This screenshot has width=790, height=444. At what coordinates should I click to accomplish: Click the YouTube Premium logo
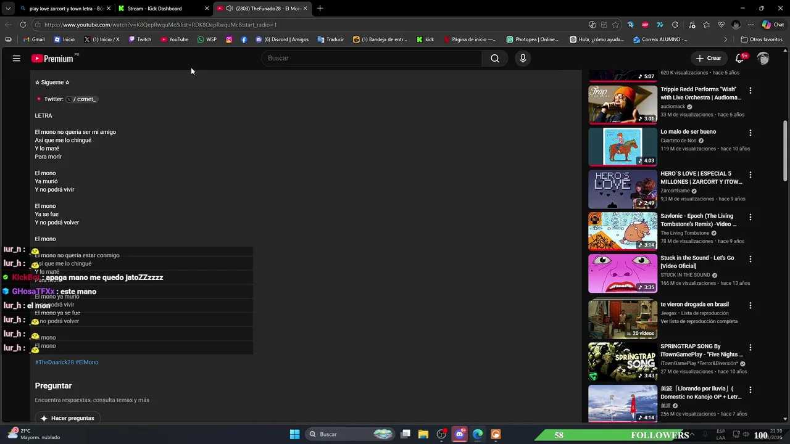point(52,59)
